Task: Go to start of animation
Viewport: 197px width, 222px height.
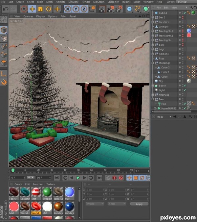Action: 57,178
